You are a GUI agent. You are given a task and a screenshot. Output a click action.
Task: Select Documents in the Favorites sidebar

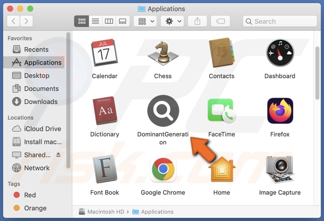[41, 89]
